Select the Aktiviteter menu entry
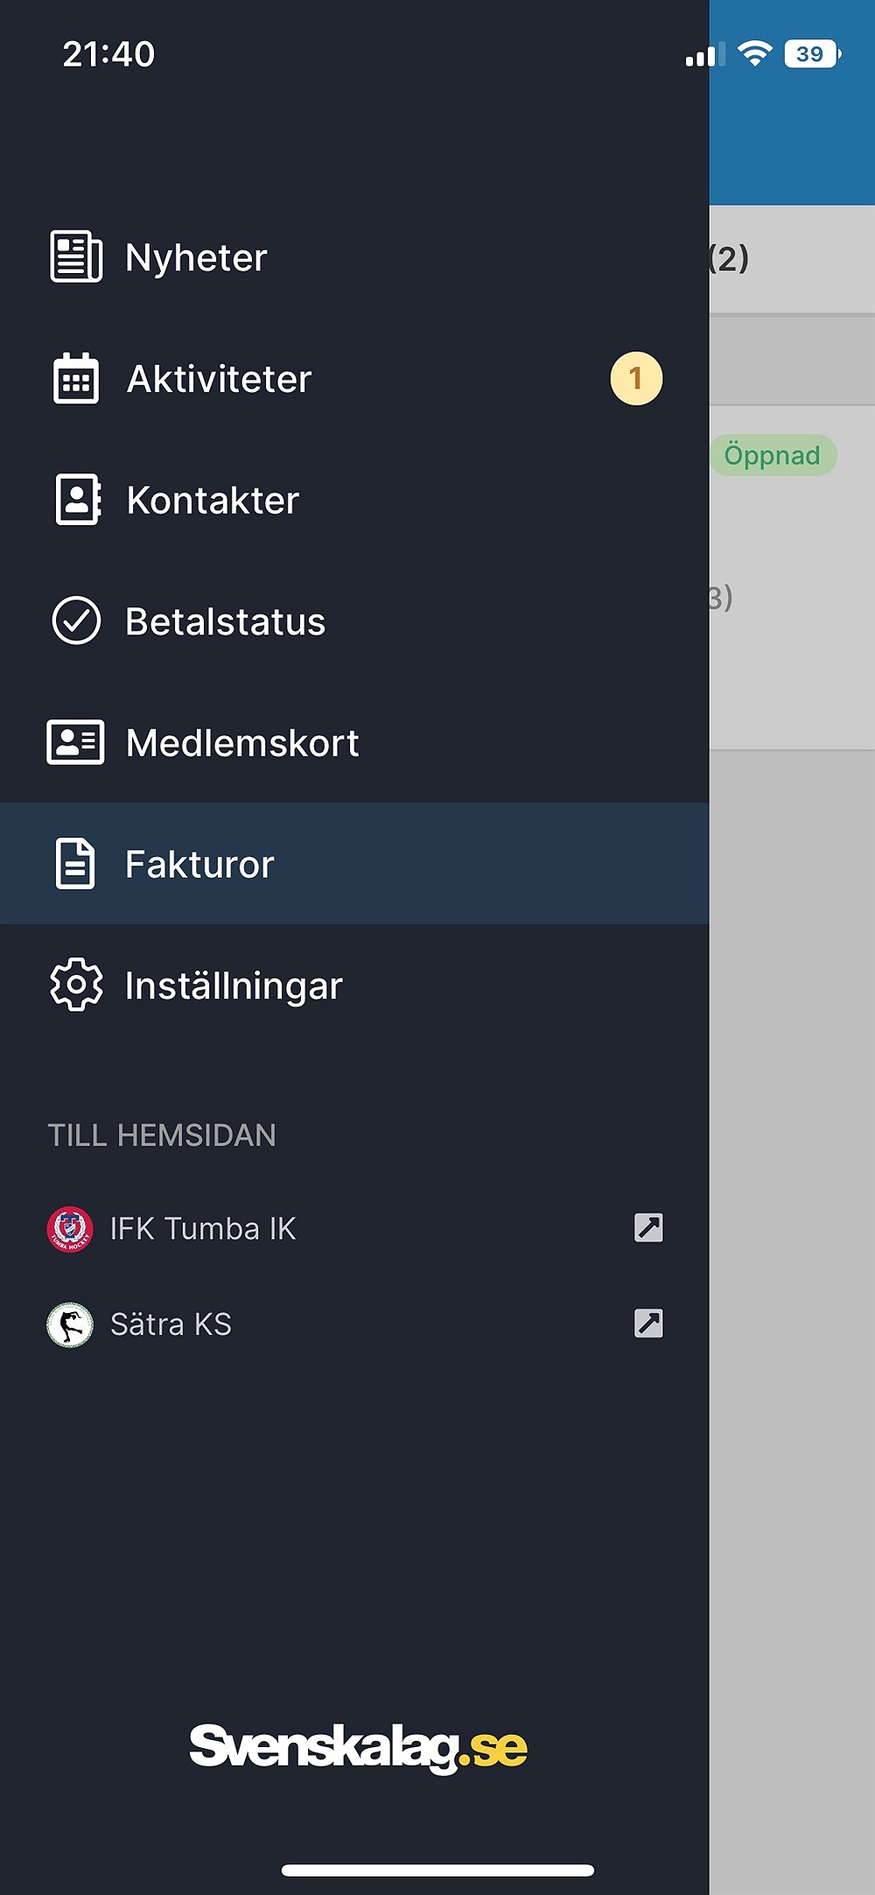Image resolution: width=875 pixels, height=1895 pixels. [219, 379]
